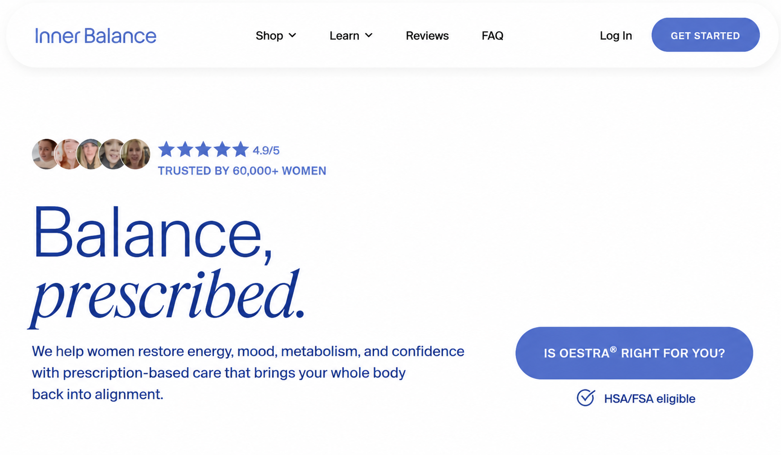Click the HSA/FSA eligible text

[x=649, y=398]
